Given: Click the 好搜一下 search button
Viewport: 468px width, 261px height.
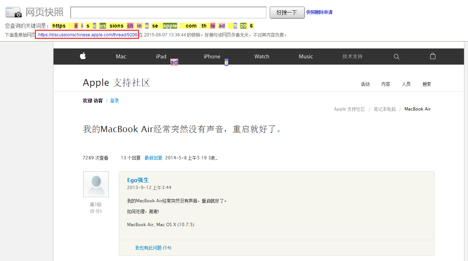Looking at the screenshot, I should [x=287, y=12].
